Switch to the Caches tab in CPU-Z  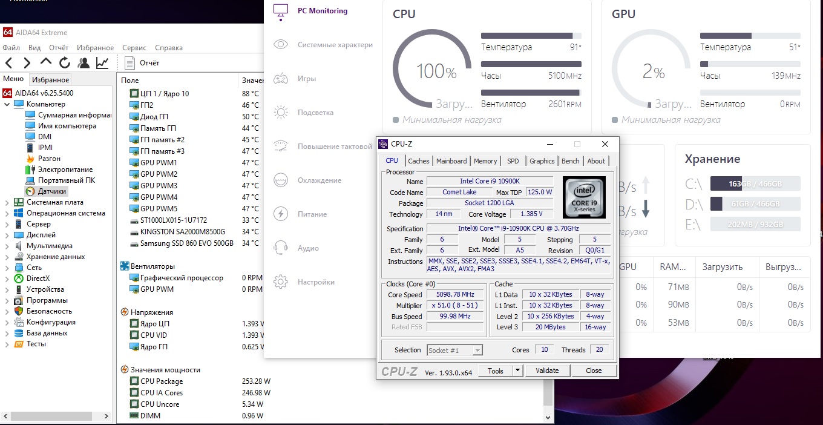[x=418, y=161]
